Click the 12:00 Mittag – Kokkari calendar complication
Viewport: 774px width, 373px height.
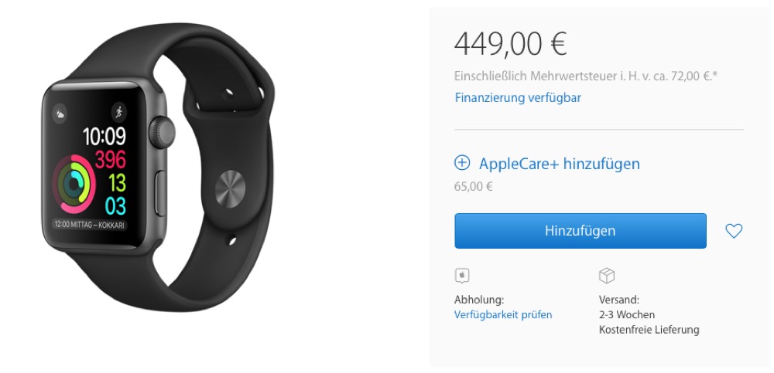point(89,225)
